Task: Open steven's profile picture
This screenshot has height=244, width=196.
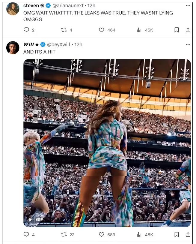Action: pyautogui.click(x=13, y=9)
